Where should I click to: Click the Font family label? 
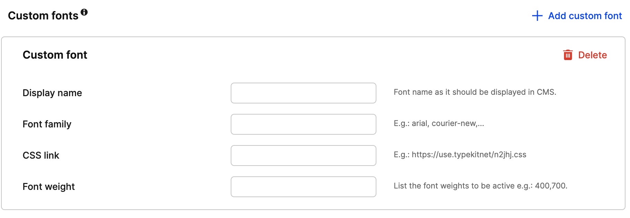pos(47,124)
